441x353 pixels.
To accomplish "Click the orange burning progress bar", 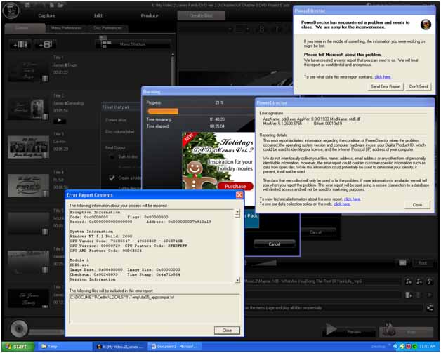I will [x=163, y=112].
